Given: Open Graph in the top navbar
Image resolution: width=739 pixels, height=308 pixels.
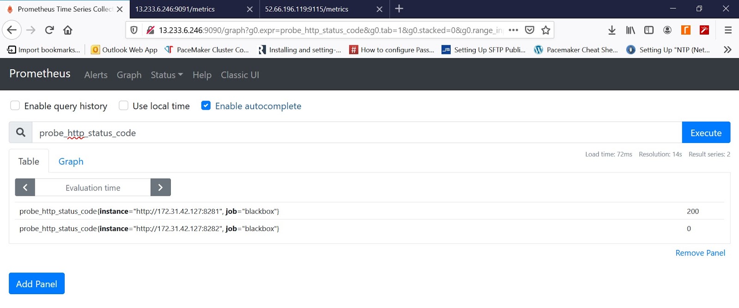Looking at the screenshot, I should point(129,75).
